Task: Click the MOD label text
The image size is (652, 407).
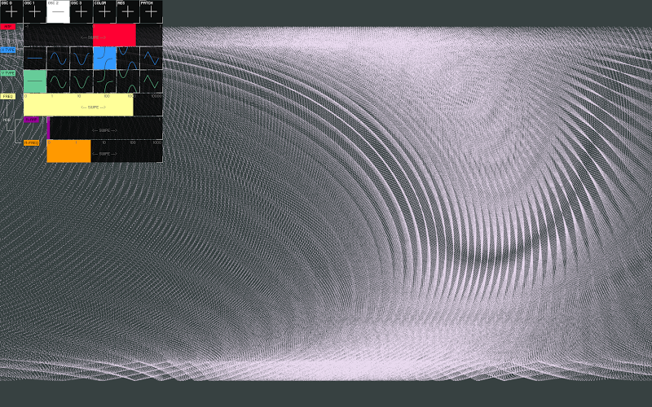Action: 7,120
